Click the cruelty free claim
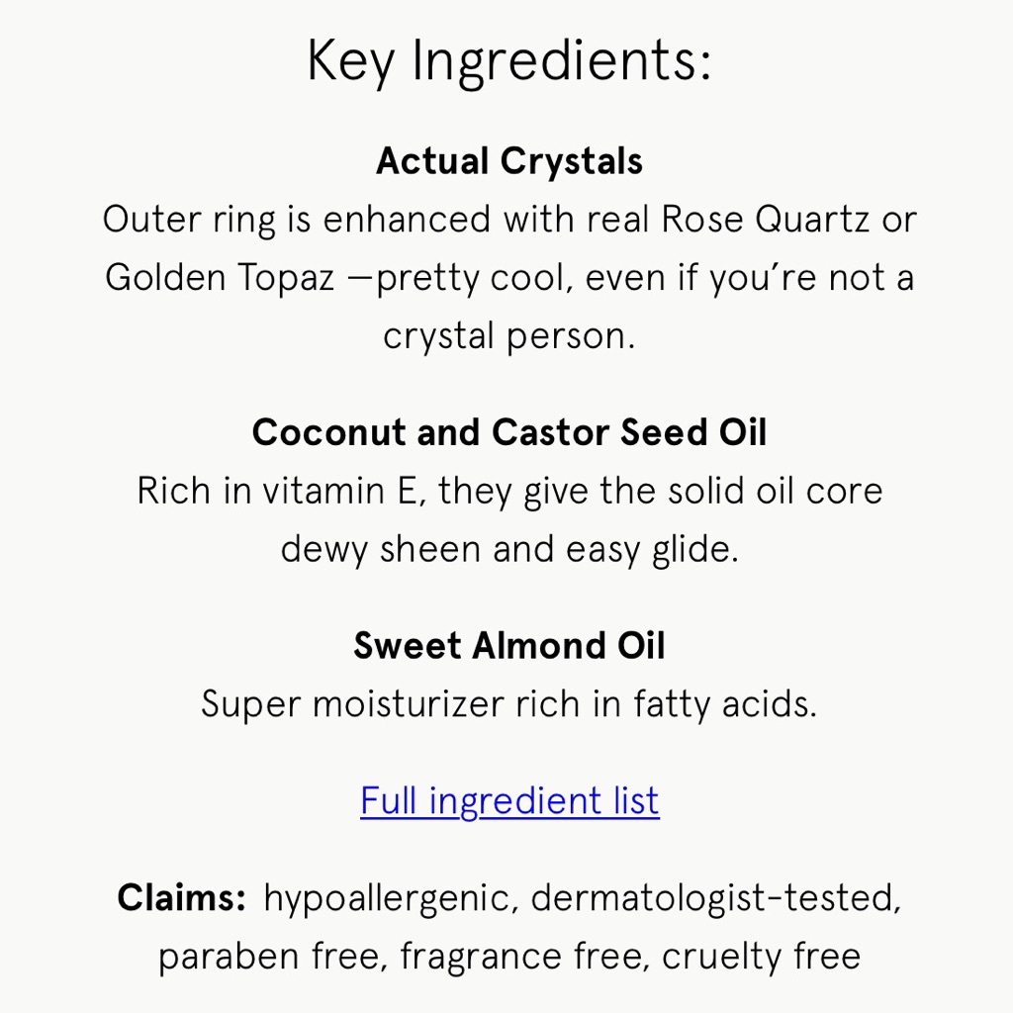This screenshot has height=1013, width=1013. click(761, 957)
